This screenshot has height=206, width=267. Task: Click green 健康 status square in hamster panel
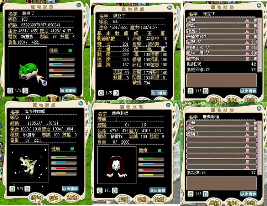pyautogui.click(x=70, y=51)
